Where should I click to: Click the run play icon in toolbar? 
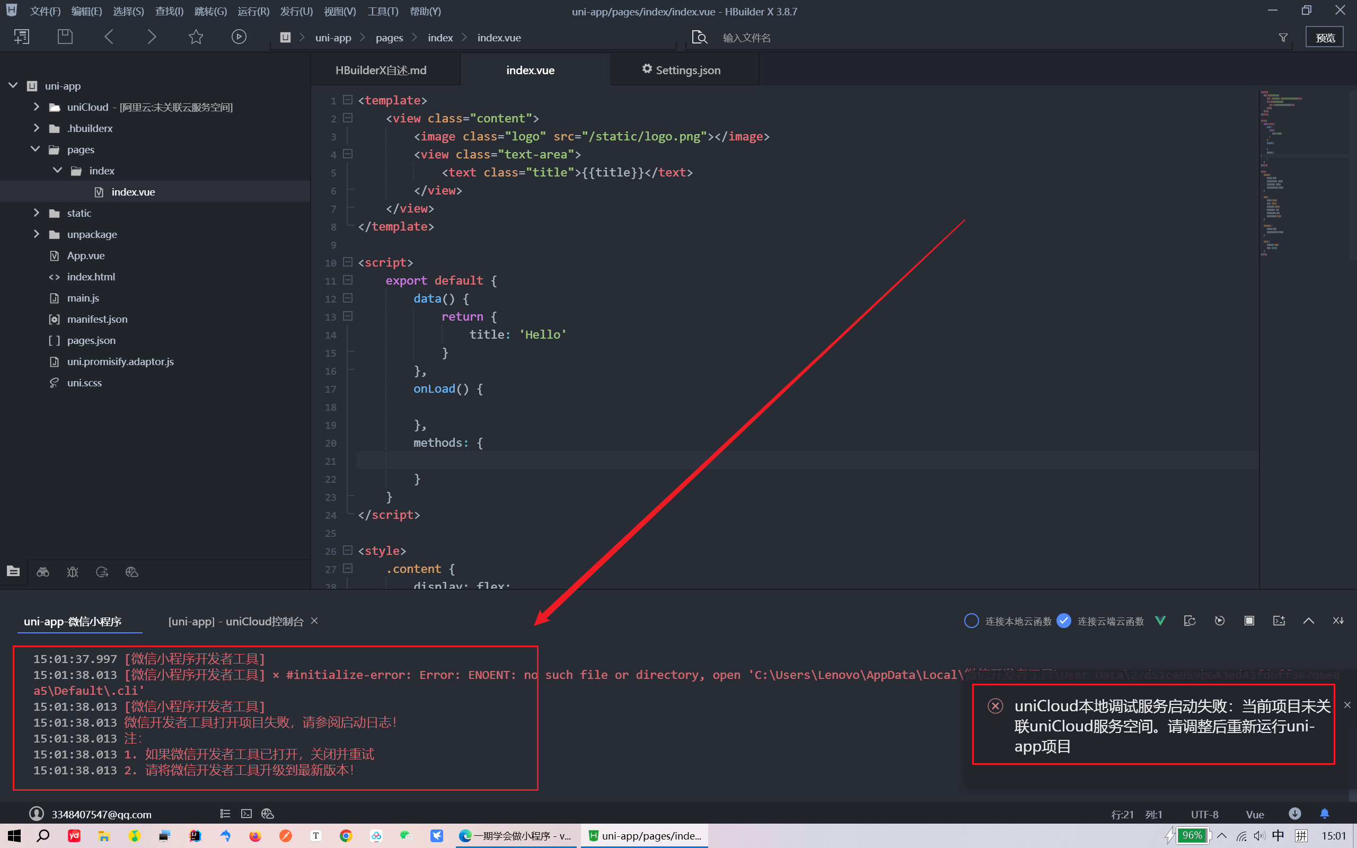coord(239,37)
